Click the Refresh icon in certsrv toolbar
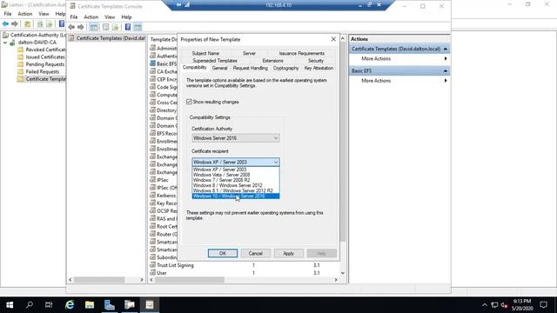The image size is (557, 313). [x=40, y=23]
